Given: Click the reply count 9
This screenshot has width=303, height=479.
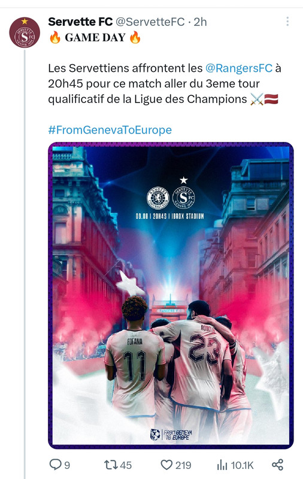Looking at the screenshot, I should 67,465.
